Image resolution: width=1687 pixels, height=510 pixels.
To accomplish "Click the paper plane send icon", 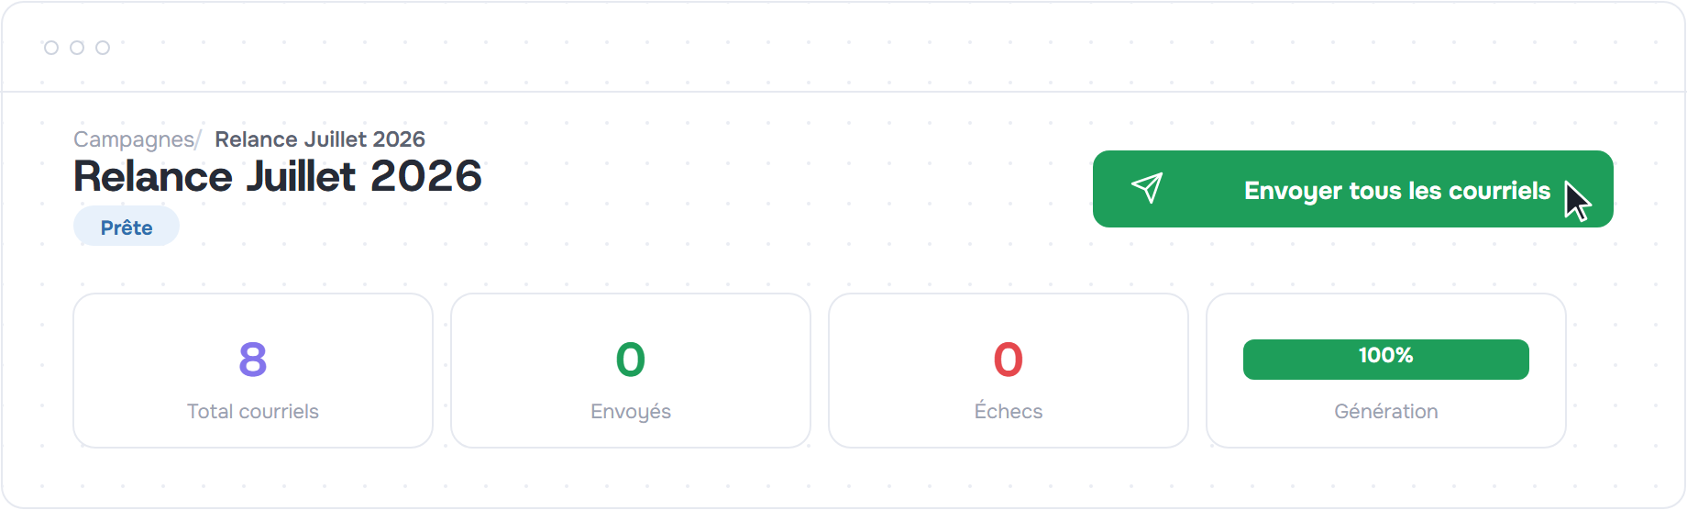I will point(1147,188).
